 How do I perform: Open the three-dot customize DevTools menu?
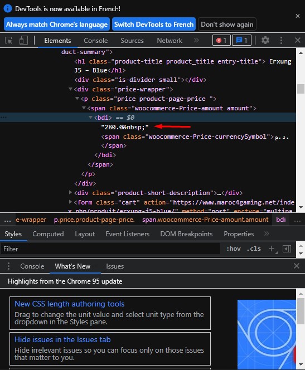281,40
